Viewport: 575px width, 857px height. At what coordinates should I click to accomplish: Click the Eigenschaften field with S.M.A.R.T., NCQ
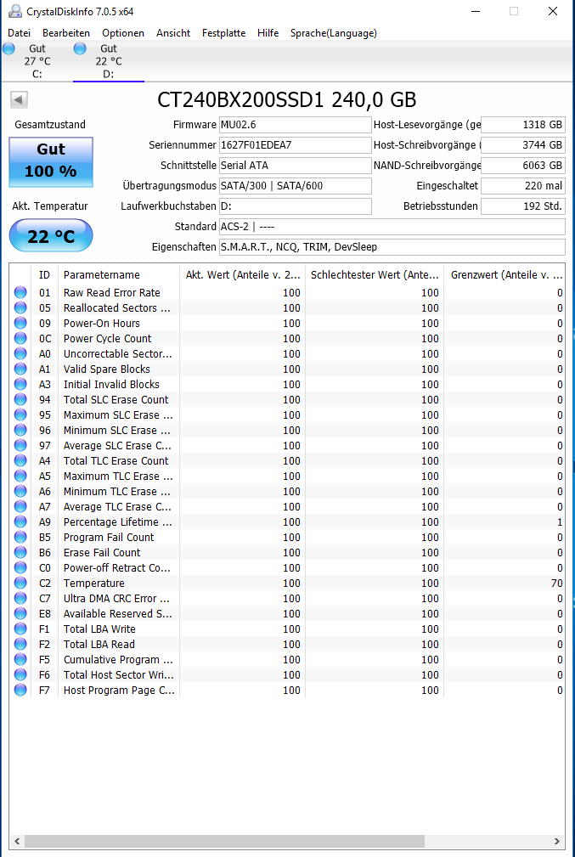coord(392,247)
